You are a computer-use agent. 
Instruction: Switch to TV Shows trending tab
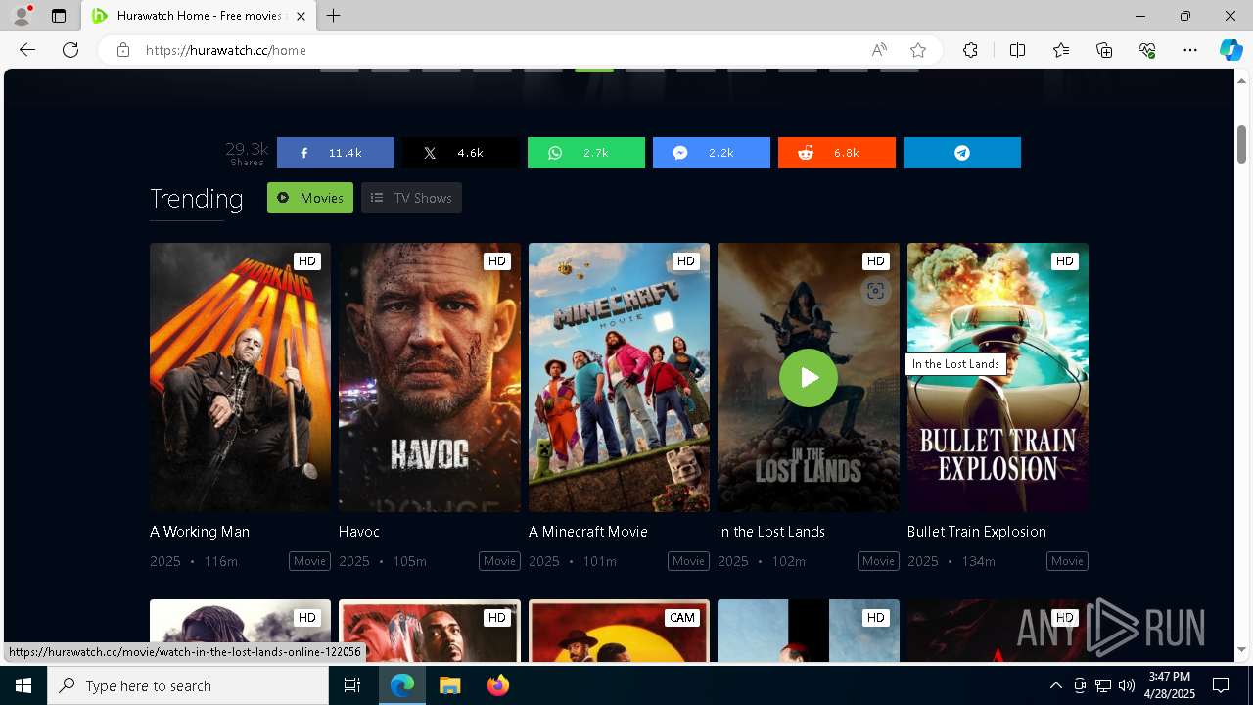click(411, 198)
